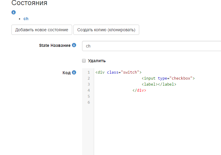
Task: Click line number 3 in the code gutter
Action: tap(88, 84)
